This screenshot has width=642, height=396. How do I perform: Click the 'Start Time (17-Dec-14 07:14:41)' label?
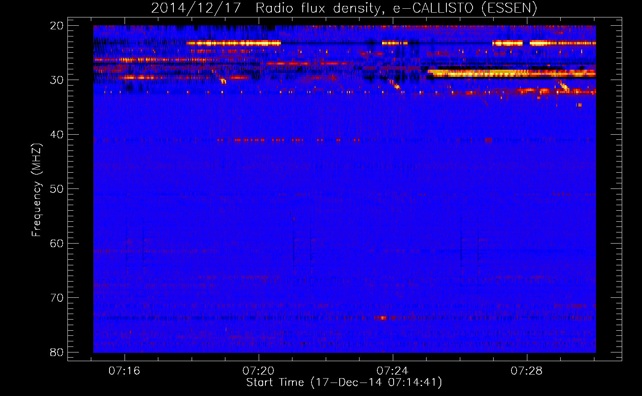click(344, 383)
